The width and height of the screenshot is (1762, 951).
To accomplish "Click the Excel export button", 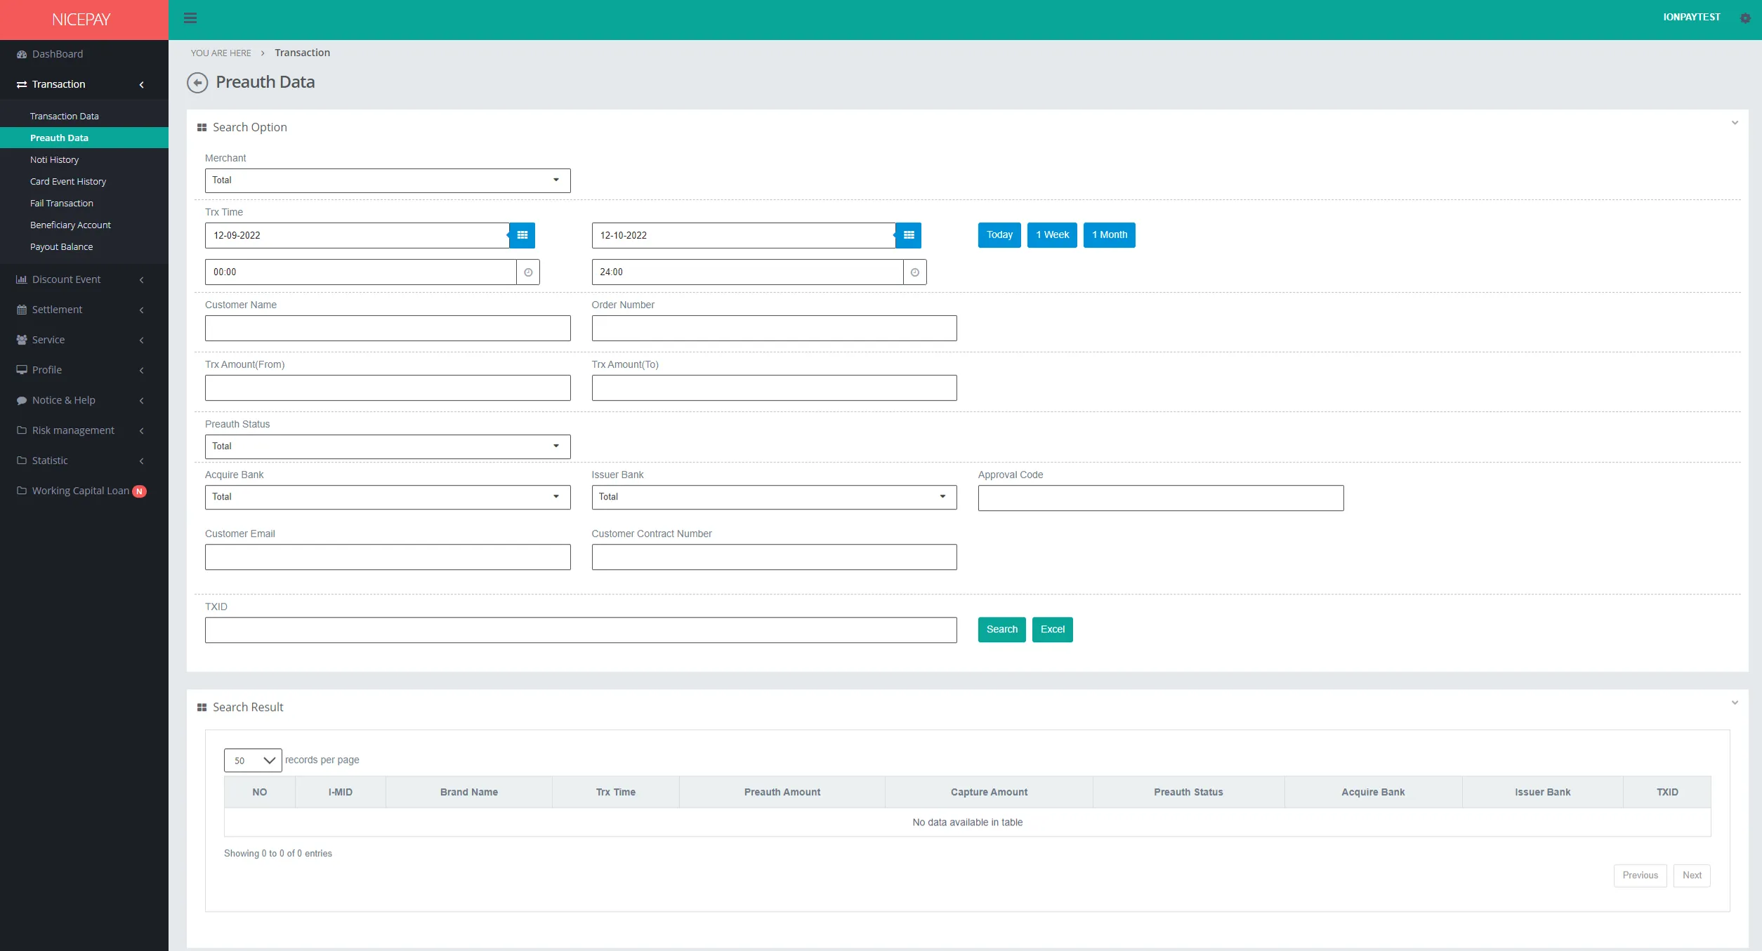I will (1053, 630).
